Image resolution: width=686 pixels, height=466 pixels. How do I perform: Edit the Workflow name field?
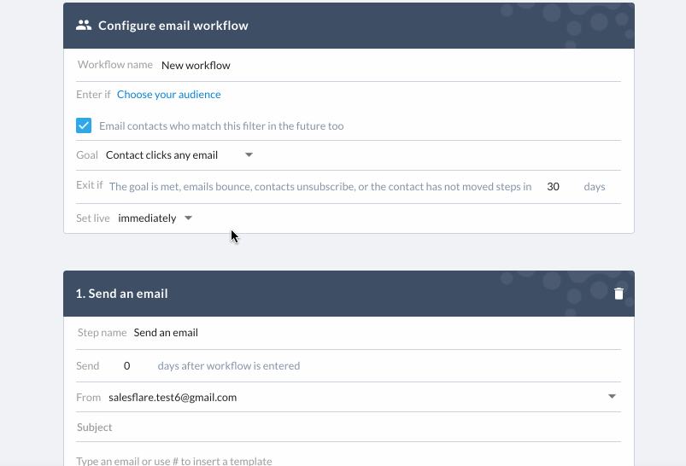[x=390, y=65]
